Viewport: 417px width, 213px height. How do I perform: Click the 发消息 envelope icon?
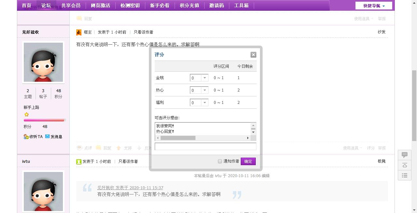(47, 136)
